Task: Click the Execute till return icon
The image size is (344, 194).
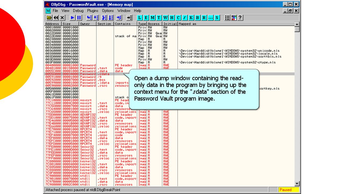Action: pos(119,18)
